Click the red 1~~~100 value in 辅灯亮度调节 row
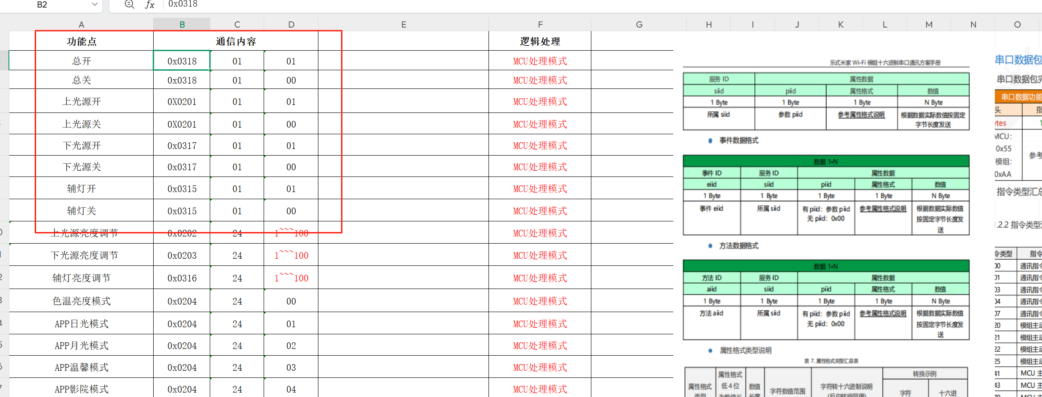 (291, 278)
